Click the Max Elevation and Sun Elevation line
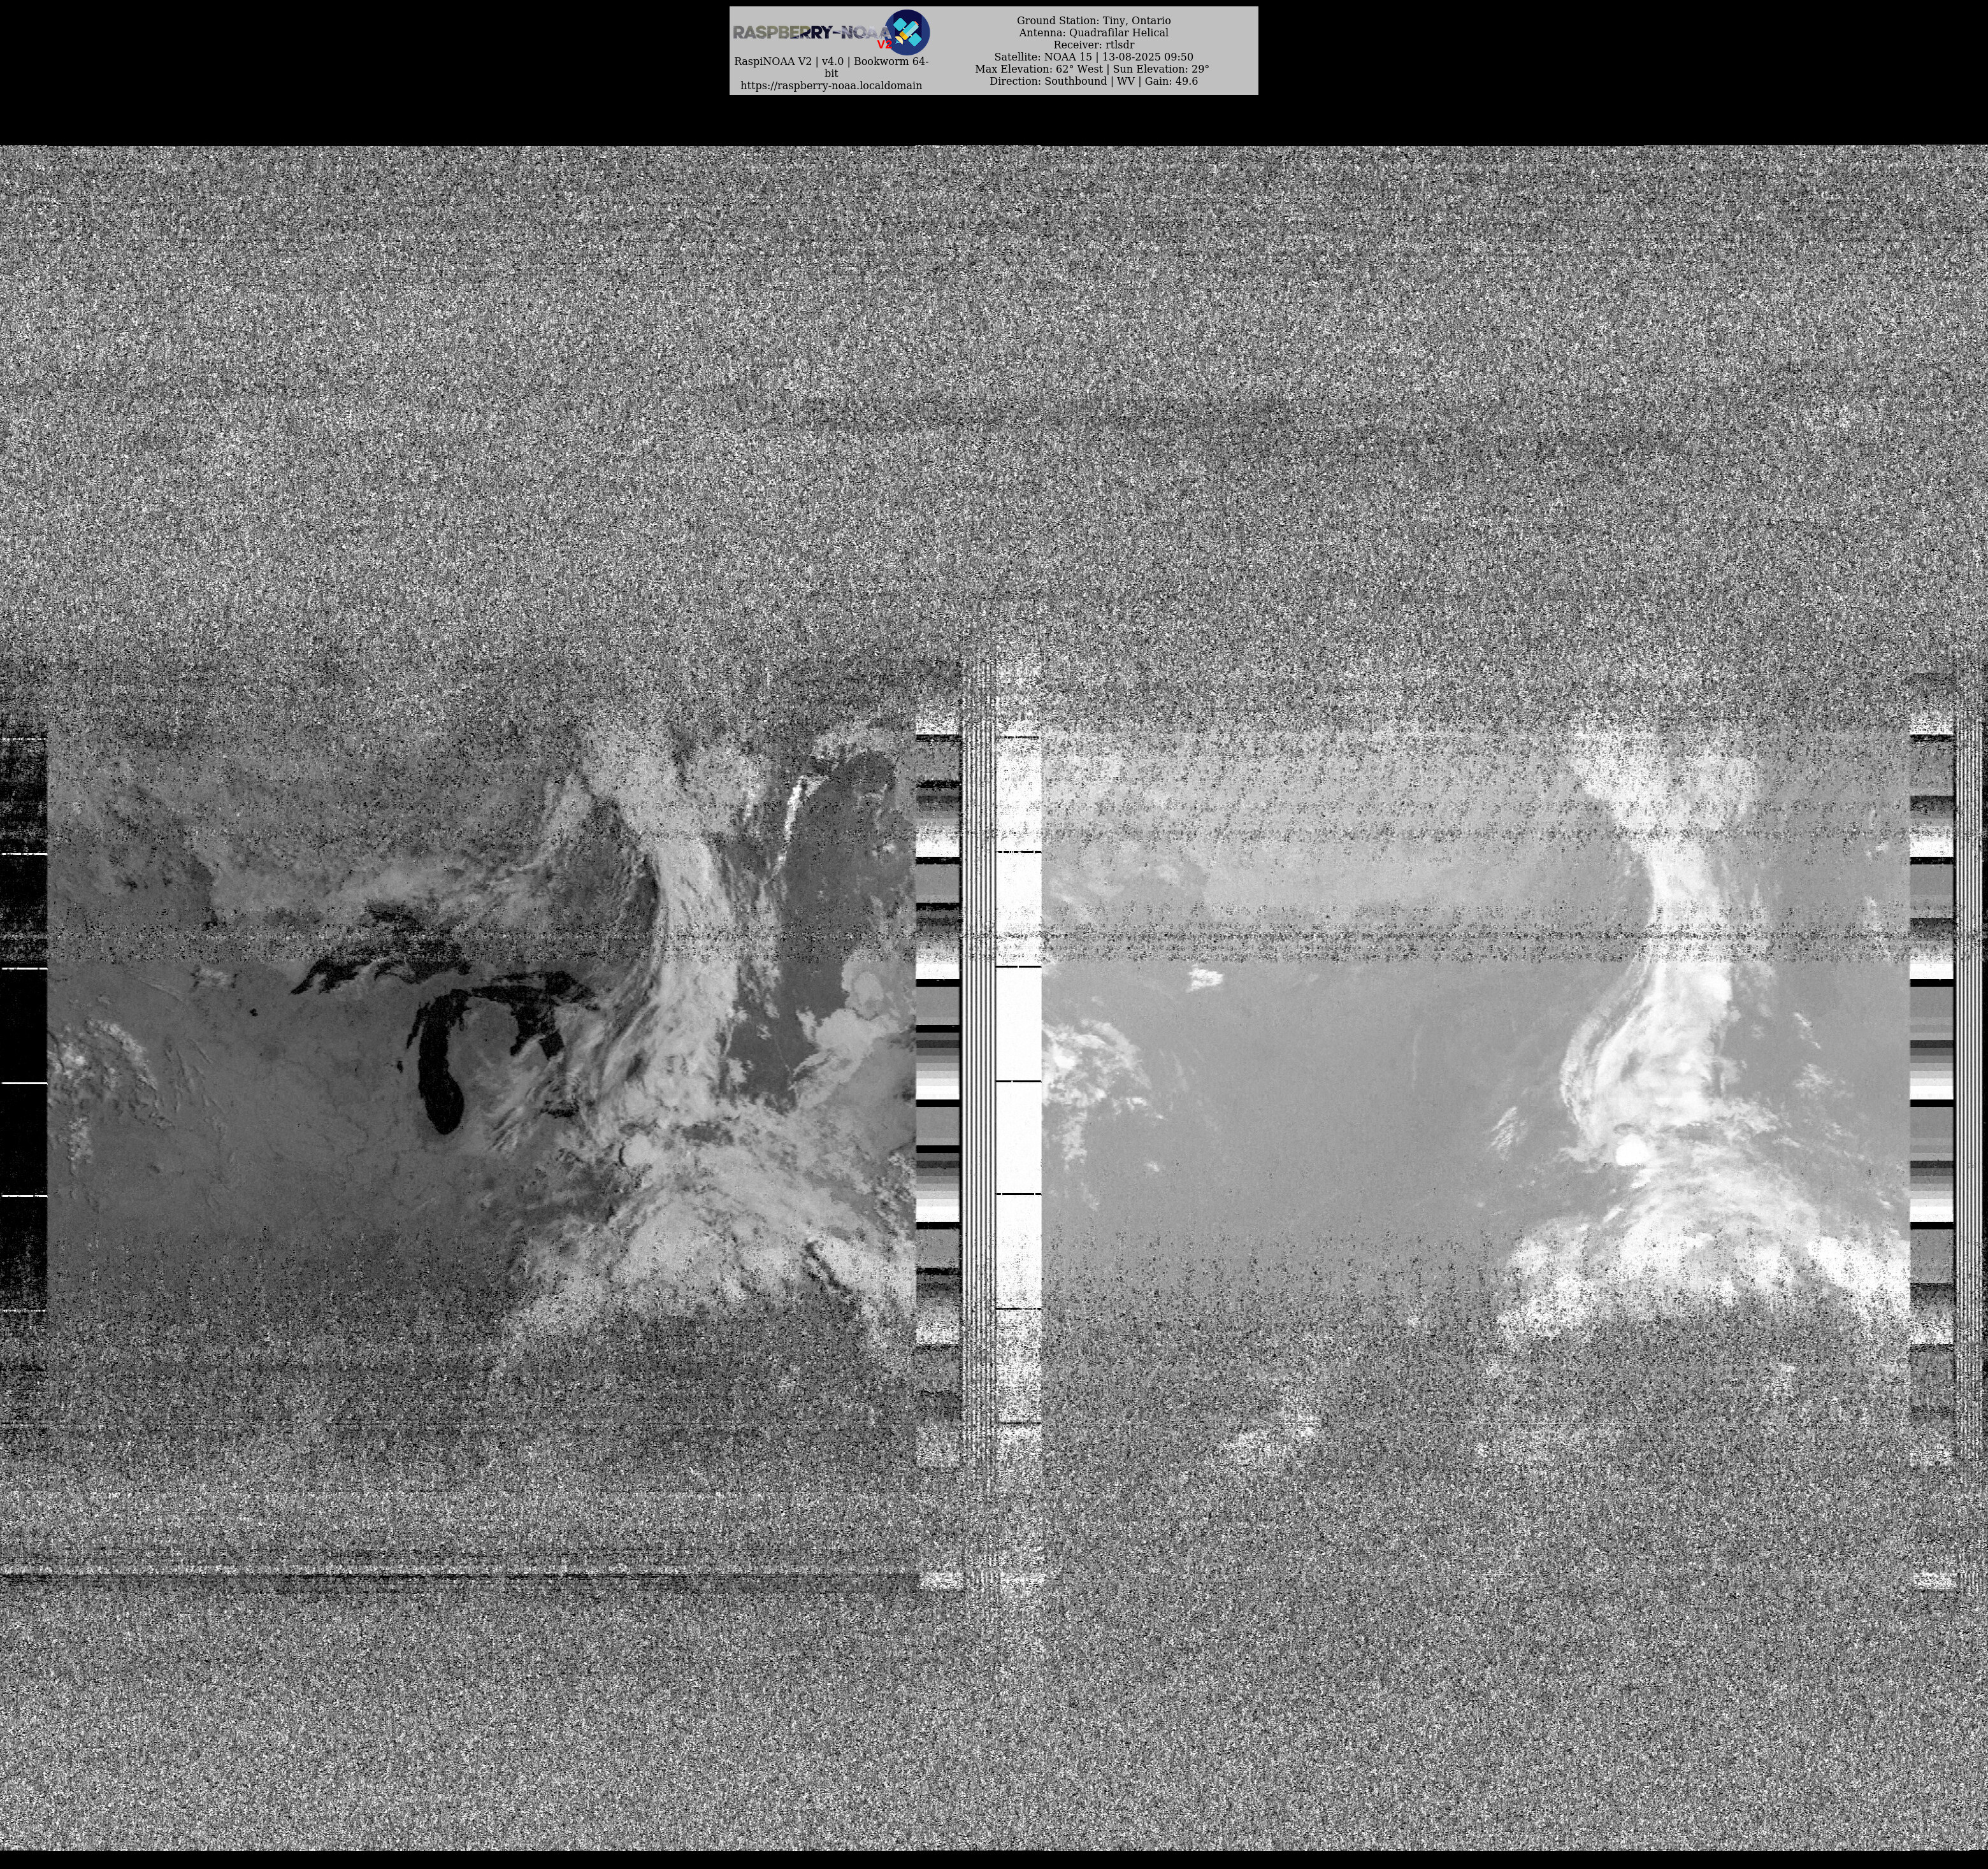 pyautogui.click(x=1092, y=69)
